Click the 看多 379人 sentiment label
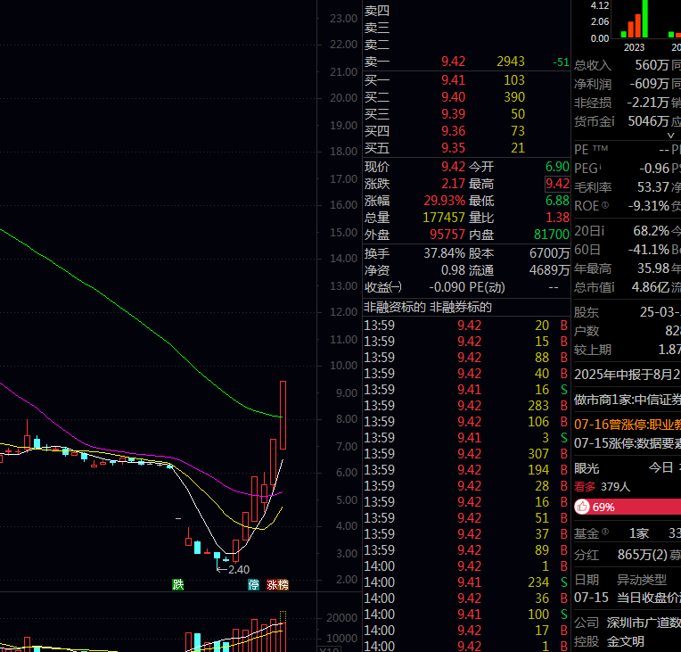 (602, 486)
